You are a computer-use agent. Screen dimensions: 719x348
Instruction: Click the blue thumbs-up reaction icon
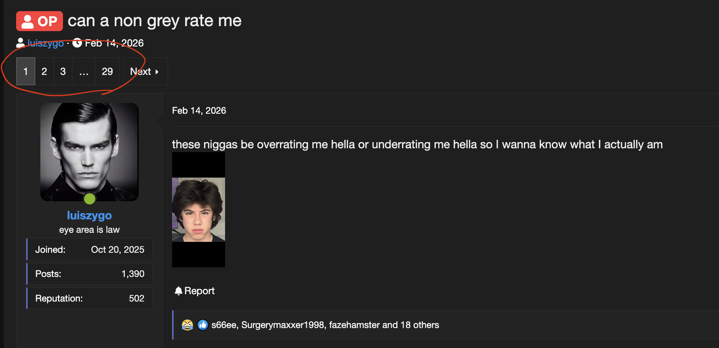(203, 325)
